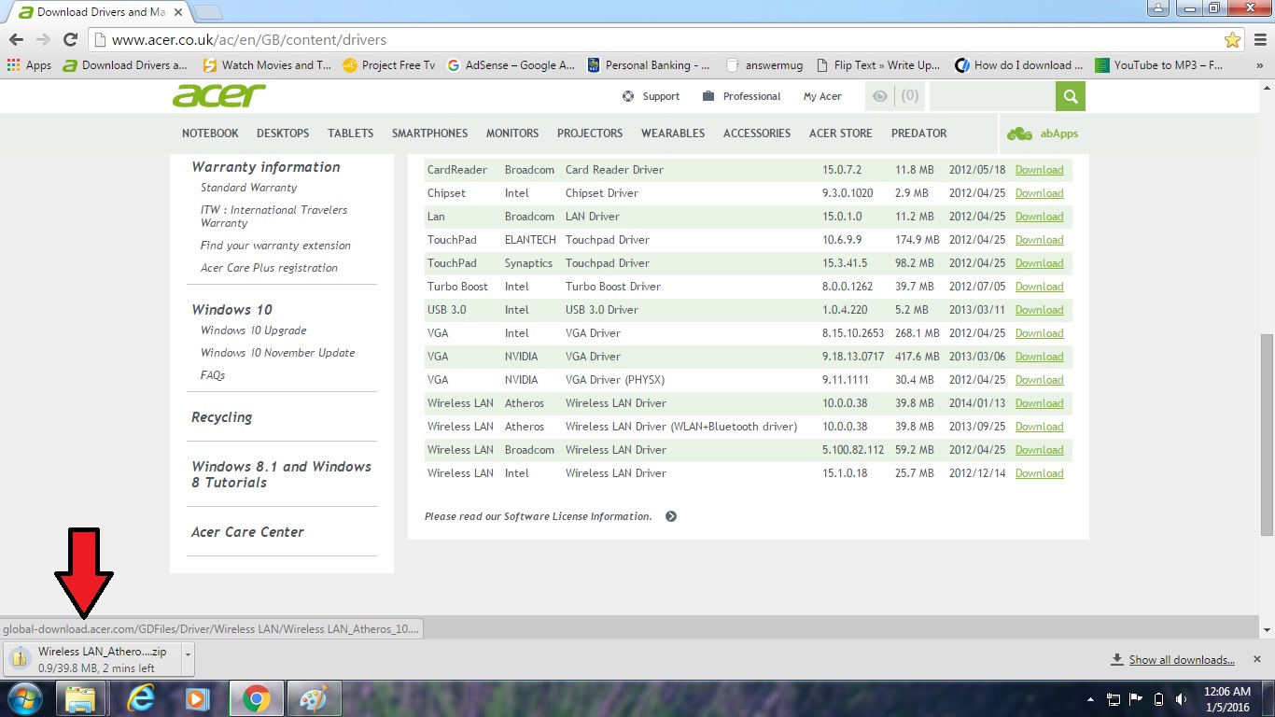Download the Card Reader Driver

tap(1039, 170)
